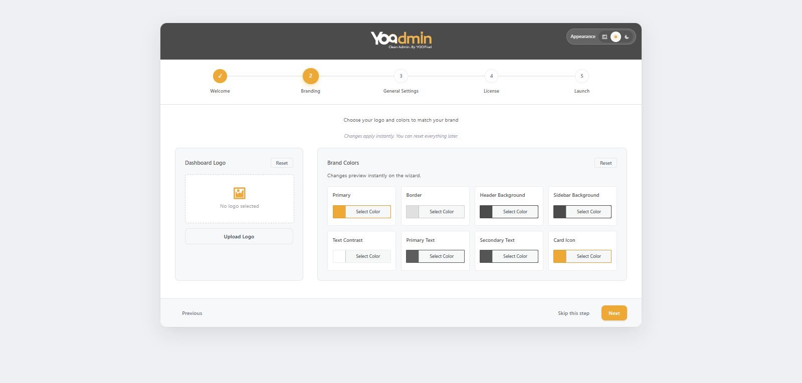Click the Primary Text gray swatch
The width and height of the screenshot is (802, 383).
pos(413,256)
